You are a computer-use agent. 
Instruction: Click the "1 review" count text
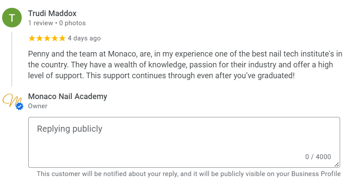pyautogui.click(x=40, y=23)
